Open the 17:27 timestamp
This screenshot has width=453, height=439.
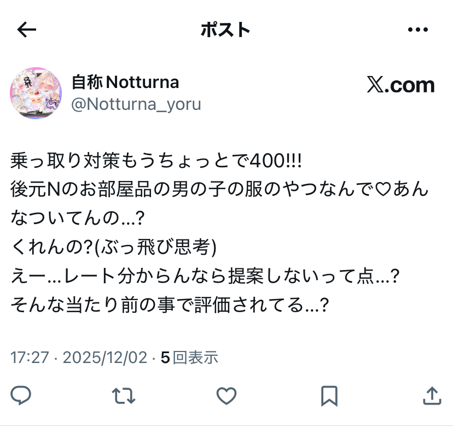click(30, 358)
